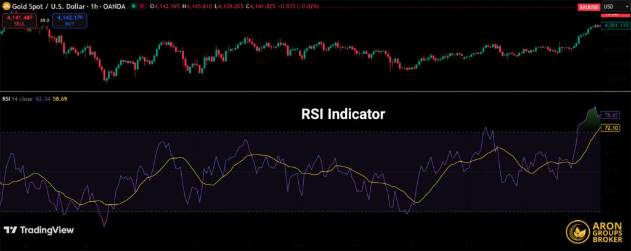Click the green market status dot
This screenshot has width=631, height=251.
[x=134, y=6]
